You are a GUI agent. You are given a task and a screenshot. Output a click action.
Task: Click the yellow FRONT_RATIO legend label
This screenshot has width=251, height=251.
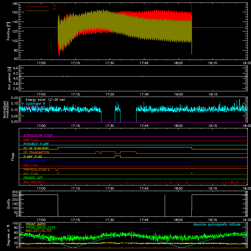[36, 224]
